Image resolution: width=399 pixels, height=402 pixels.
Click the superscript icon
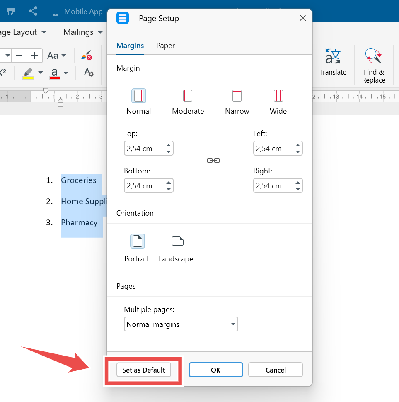(x=3, y=73)
